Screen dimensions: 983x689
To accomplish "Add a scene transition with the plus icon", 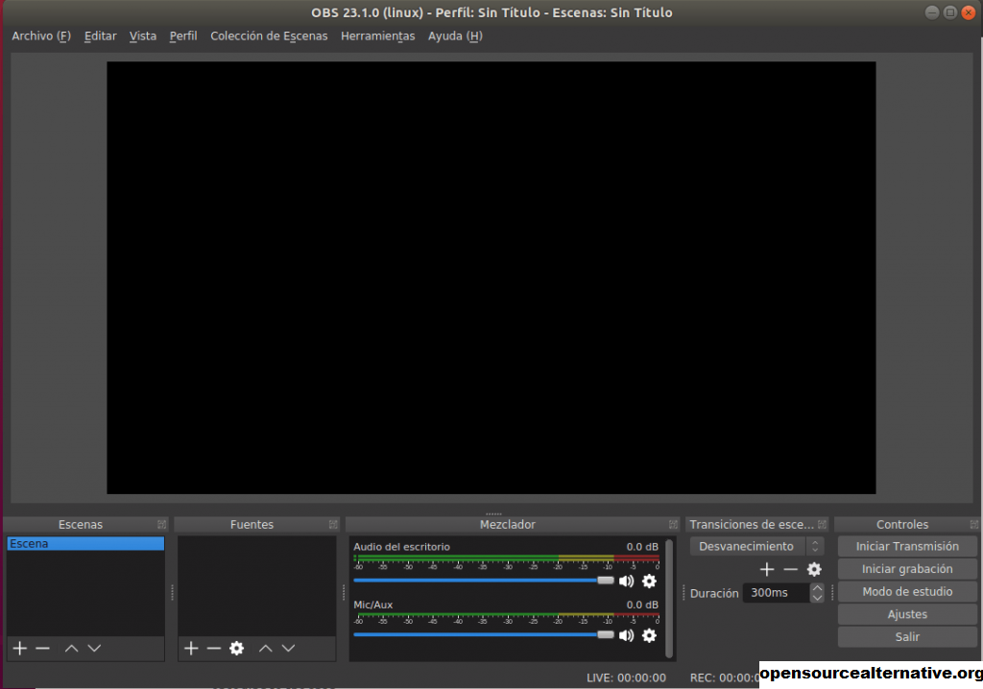I will pyautogui.click(x=767, y=569).
